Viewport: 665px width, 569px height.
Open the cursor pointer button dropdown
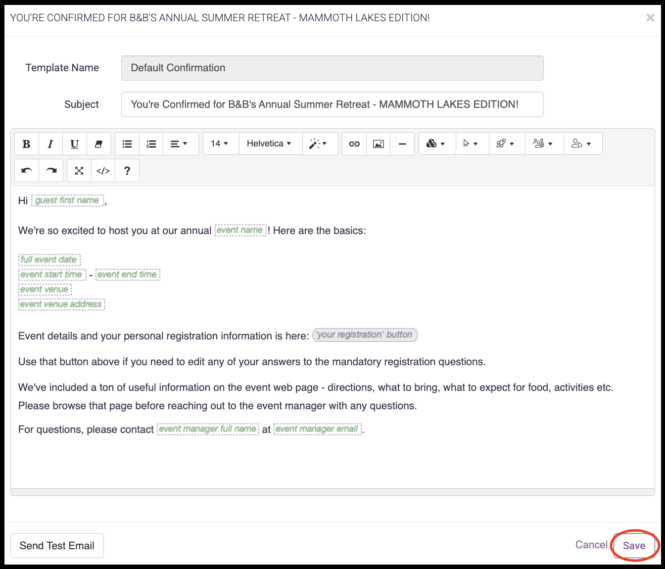click(x=472, y=144)
